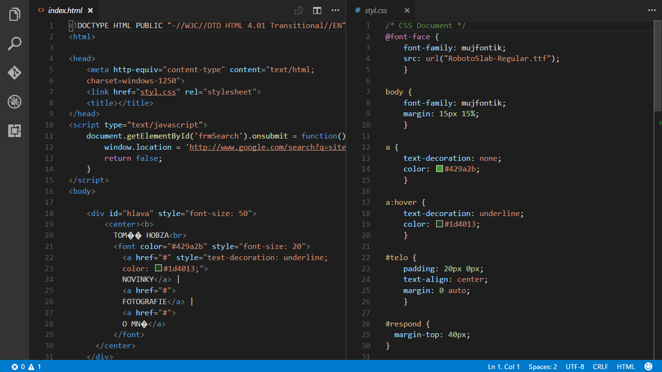Viewport: 662px width, 372px height.
Task: Select the HTML language mode selector
Action: click(x=626, y=367)
